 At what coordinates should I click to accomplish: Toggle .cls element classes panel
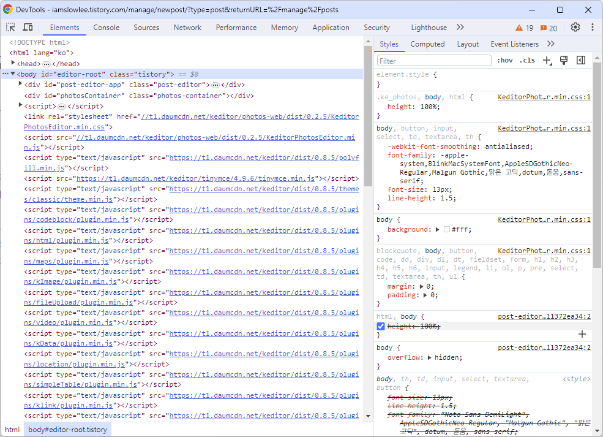click(527, 61)
